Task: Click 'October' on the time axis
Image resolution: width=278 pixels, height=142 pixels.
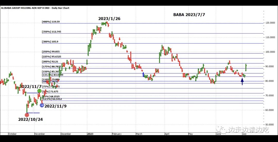Action: [x=12, y=134]
